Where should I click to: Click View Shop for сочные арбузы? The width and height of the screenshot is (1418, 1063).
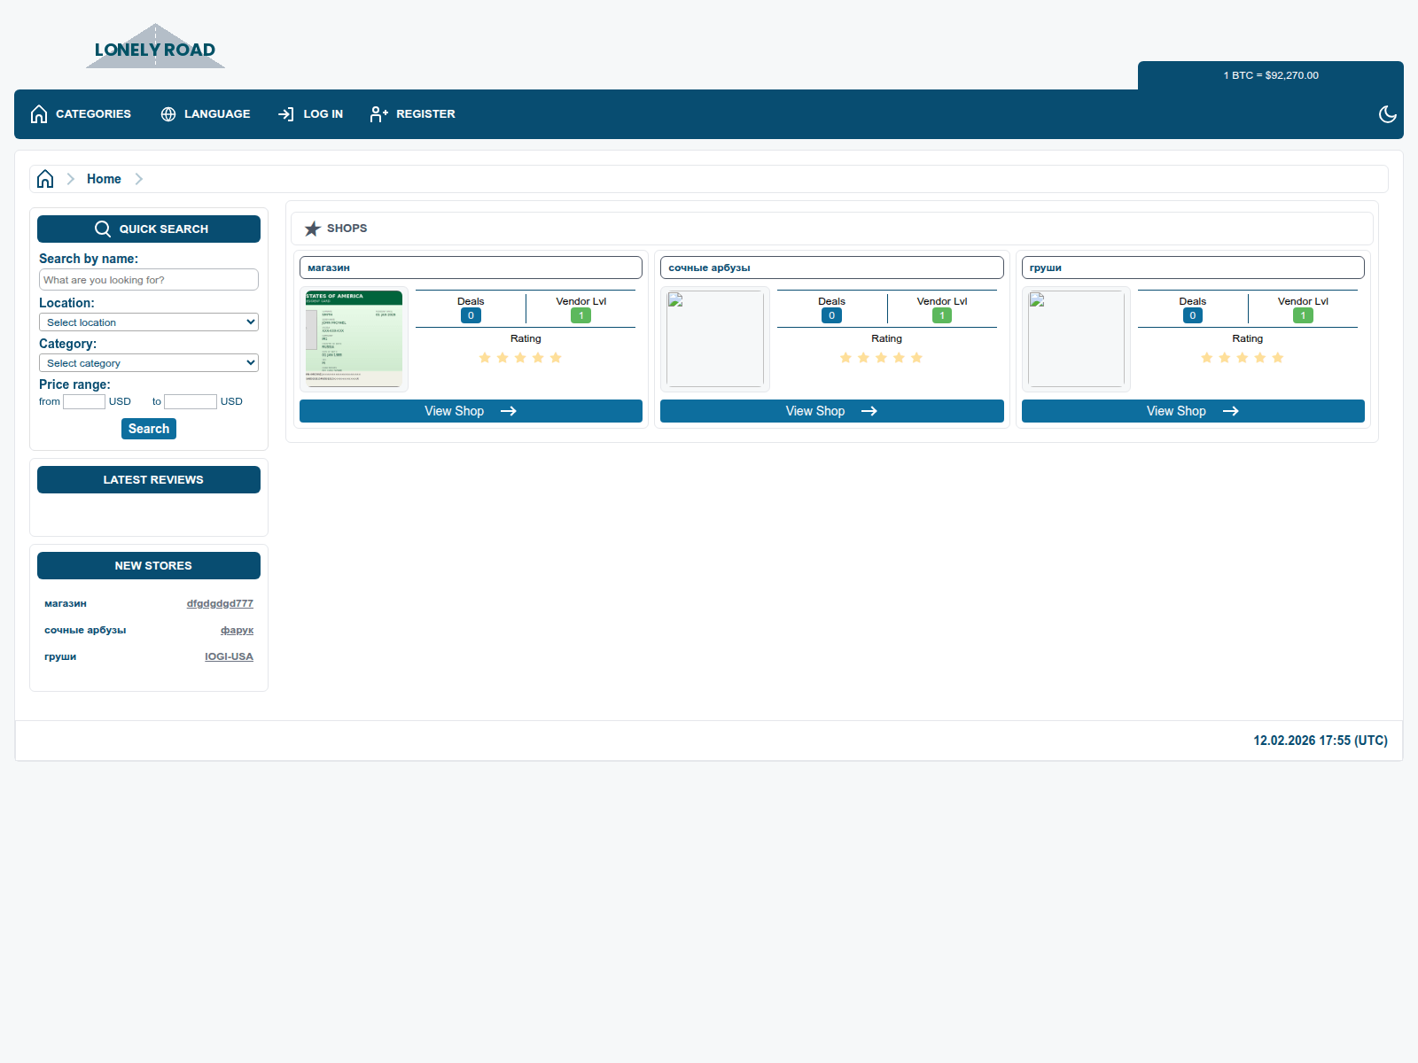tap(831, 411)
